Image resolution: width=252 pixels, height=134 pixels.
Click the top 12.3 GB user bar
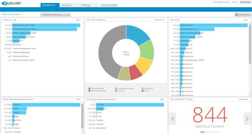click(x=213, y=25)
